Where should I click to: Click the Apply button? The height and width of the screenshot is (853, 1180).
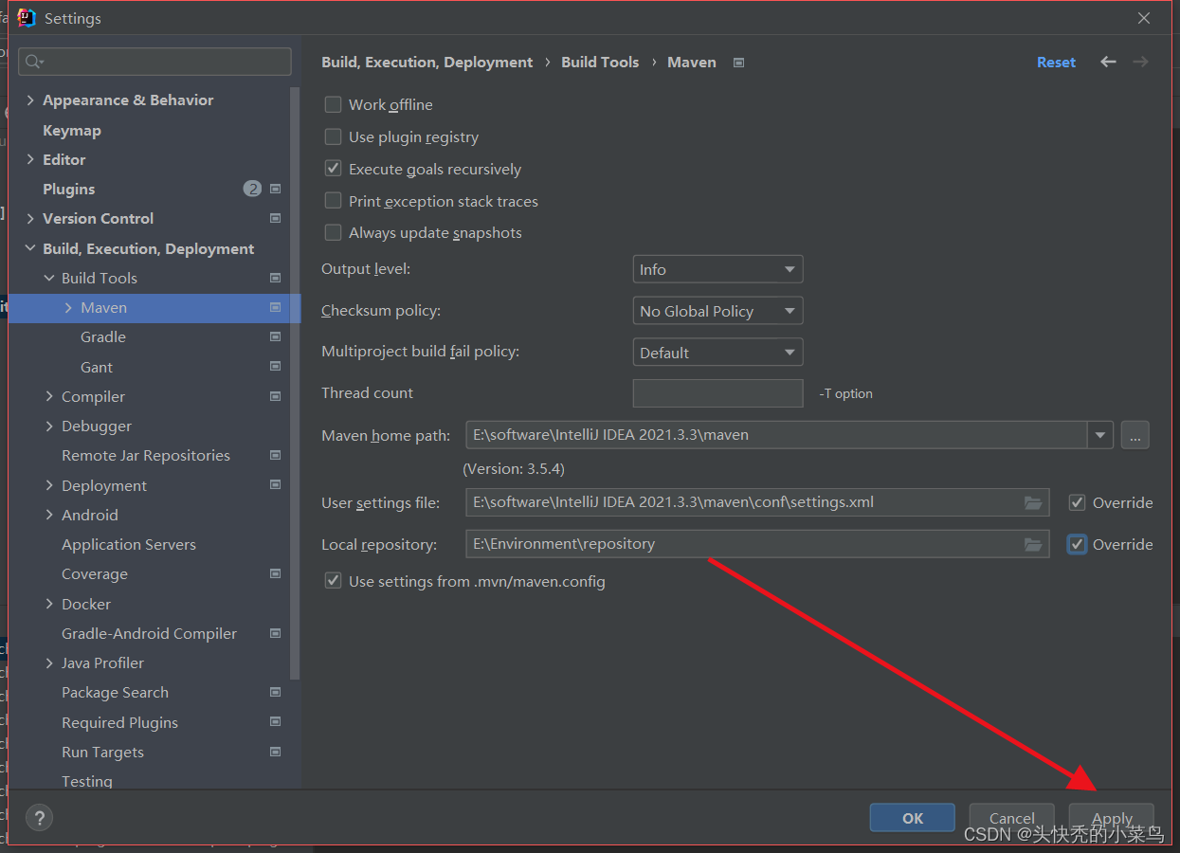1111,817
